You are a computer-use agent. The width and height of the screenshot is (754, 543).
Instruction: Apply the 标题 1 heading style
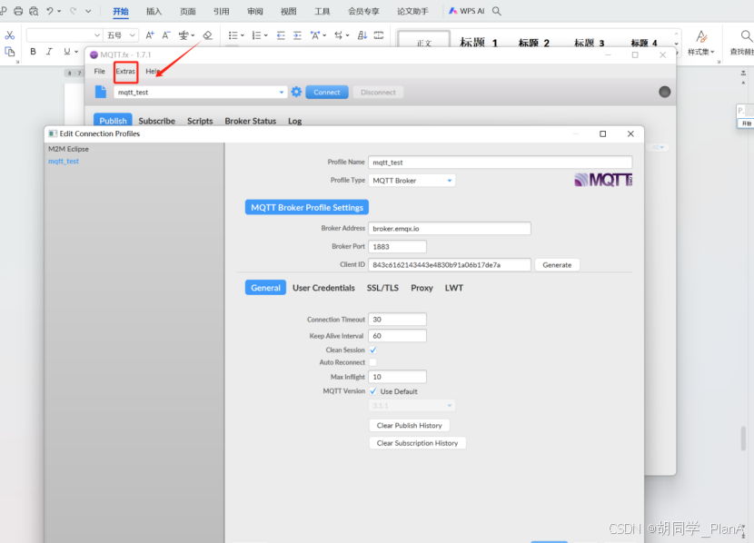479,43
